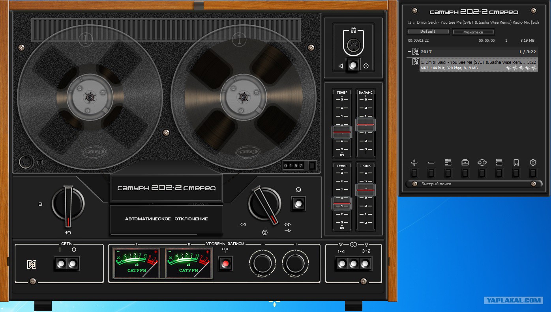Switch to the Фонотека tab
This screenshot has width=551, height=312.
pyautogui.click(x=473, y=32)
